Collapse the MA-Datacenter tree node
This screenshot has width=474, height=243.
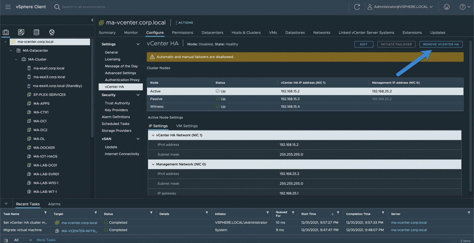click(x=11, y=50)
